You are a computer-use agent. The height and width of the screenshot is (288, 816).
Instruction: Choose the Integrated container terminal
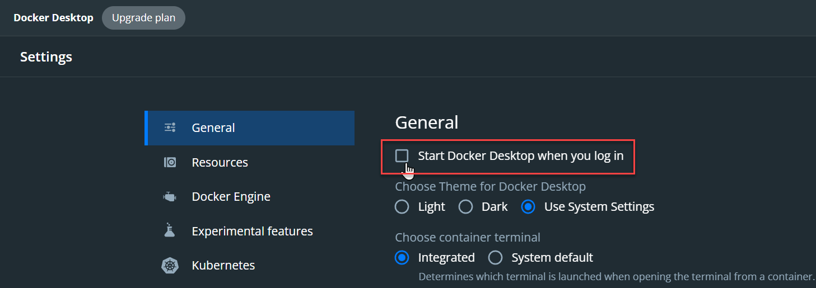pos(402,258)
